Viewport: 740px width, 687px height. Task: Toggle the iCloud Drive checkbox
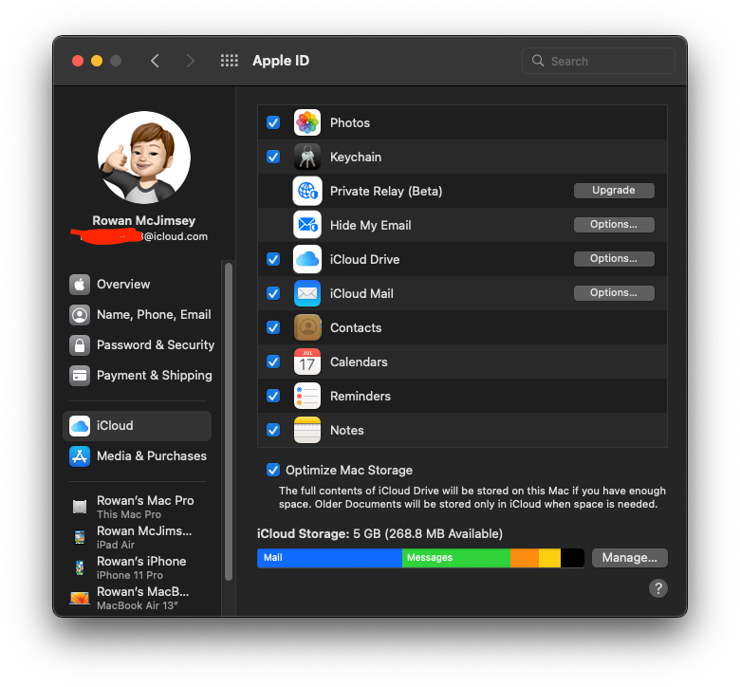[273, 259]
